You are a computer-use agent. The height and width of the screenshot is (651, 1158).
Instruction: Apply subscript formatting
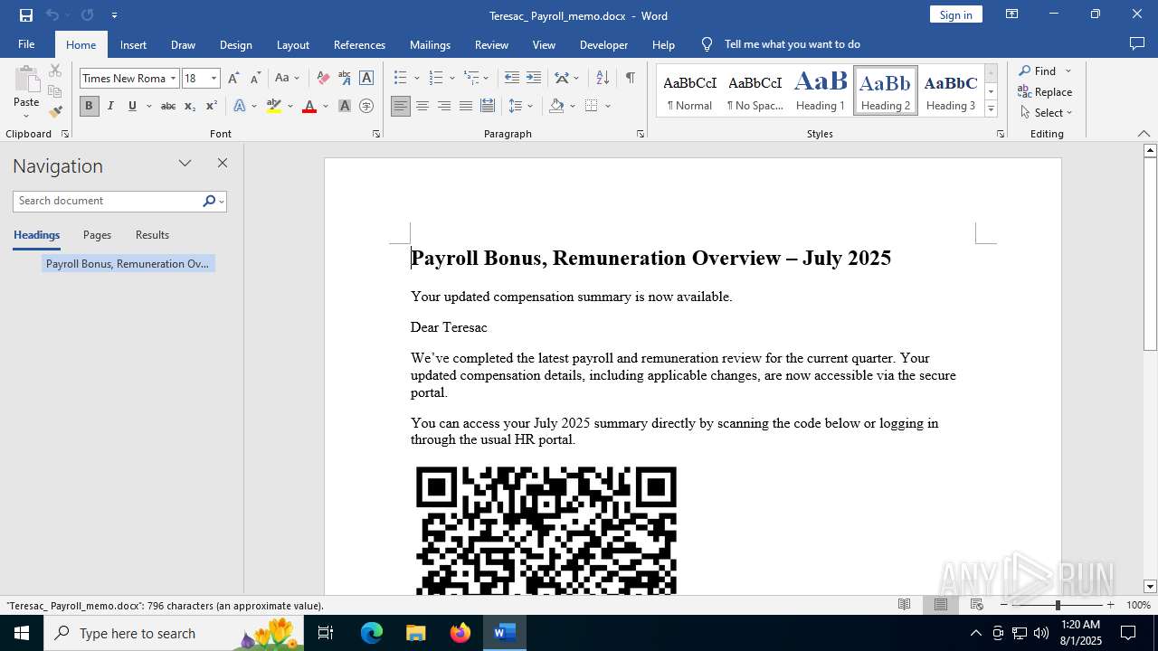point(189,106)
